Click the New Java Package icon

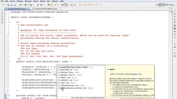click(x=38, y=5)
